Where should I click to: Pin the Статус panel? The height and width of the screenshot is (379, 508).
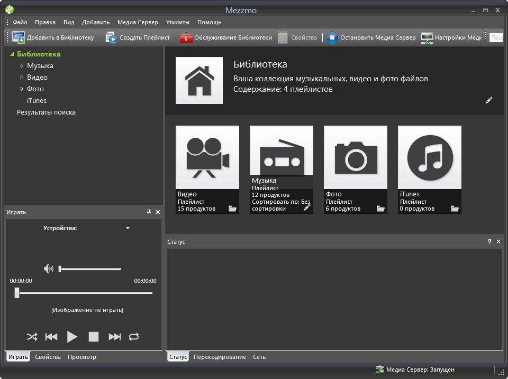coord(489,241)
